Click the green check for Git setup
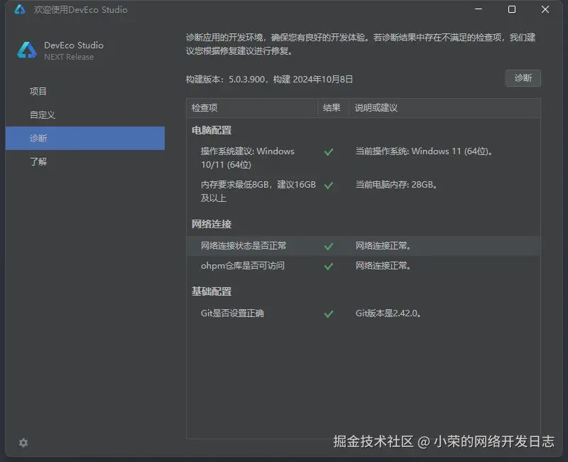This screenshot has height=462, width=568. click(329, 313)
